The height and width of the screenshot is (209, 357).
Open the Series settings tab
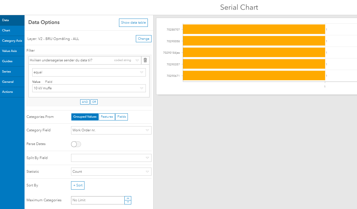(x=12, y=71)
